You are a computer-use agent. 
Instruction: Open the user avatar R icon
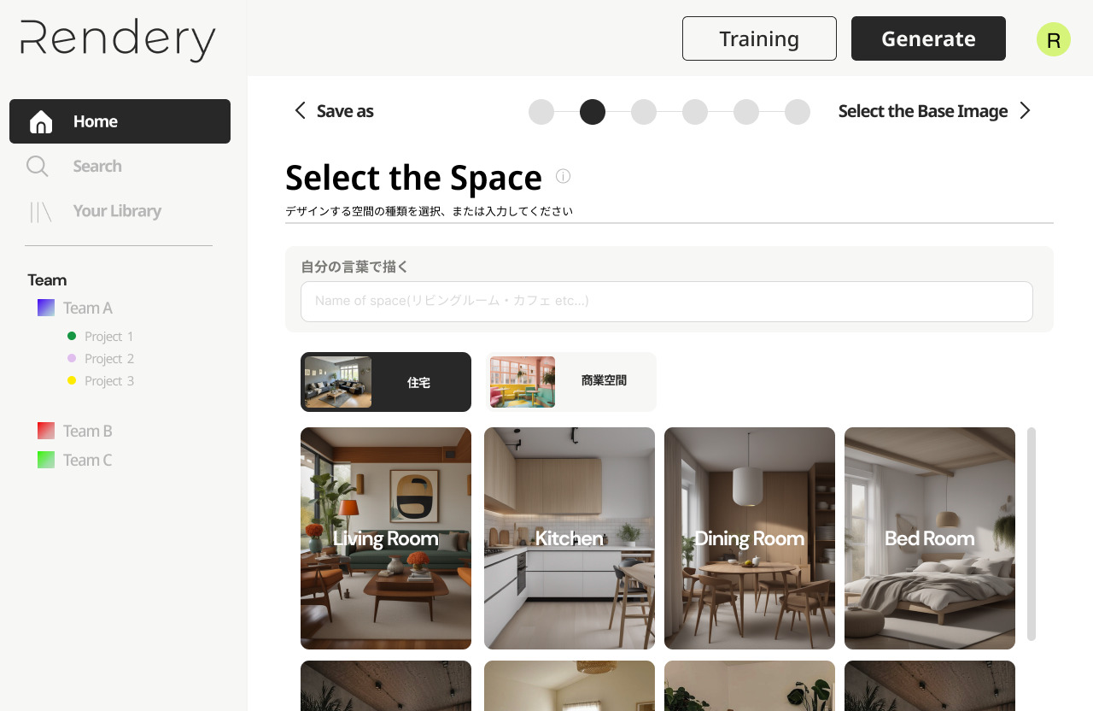[x=1054, y=39]
